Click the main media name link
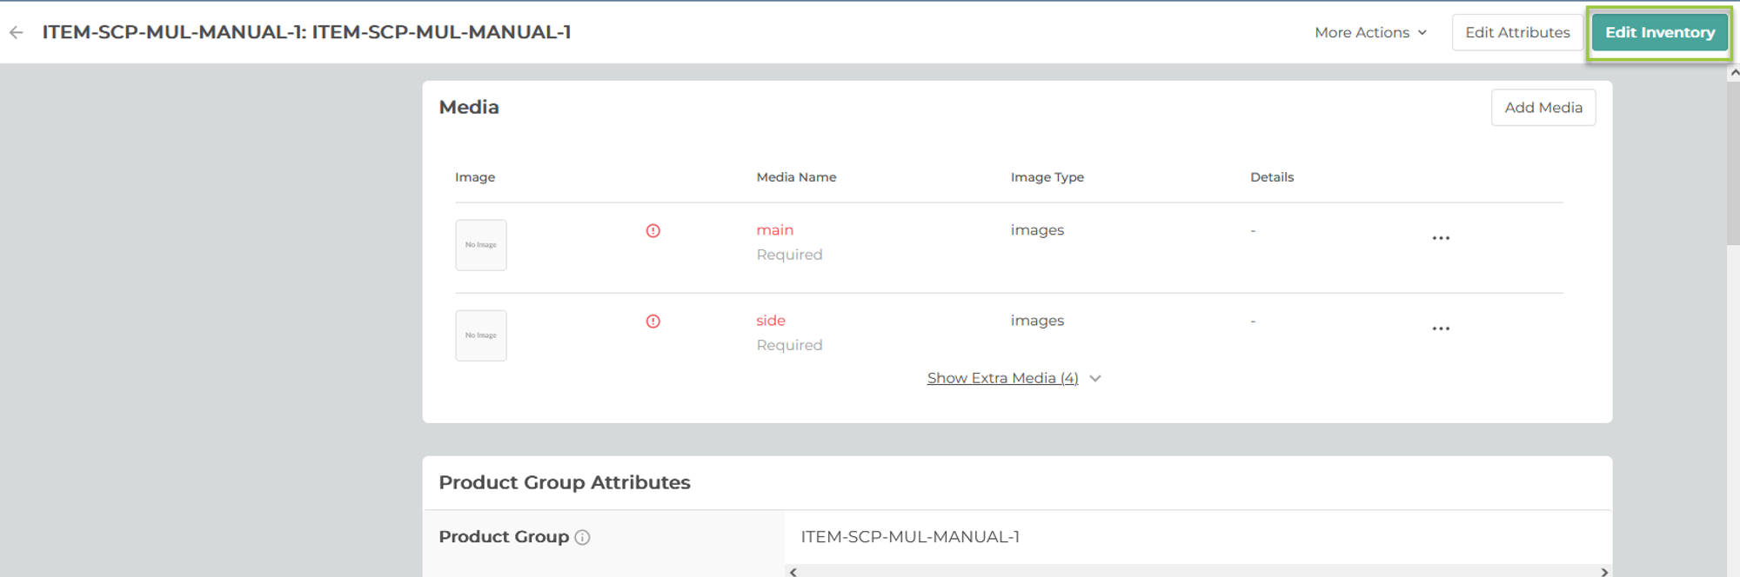1740x577 pixels. click(x=774, y=229)
